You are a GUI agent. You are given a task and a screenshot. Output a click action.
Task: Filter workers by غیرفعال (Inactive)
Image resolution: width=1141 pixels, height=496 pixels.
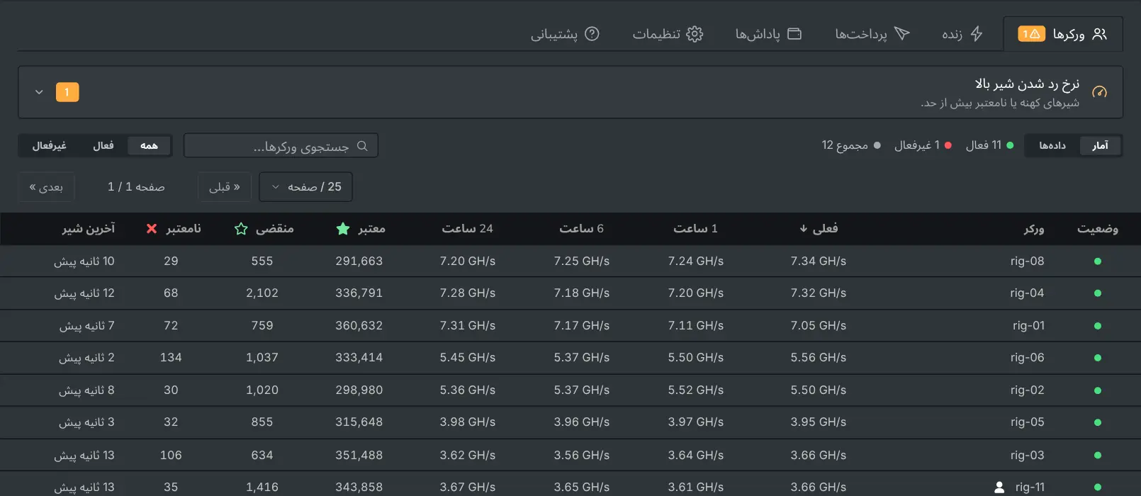coord(50,145)
